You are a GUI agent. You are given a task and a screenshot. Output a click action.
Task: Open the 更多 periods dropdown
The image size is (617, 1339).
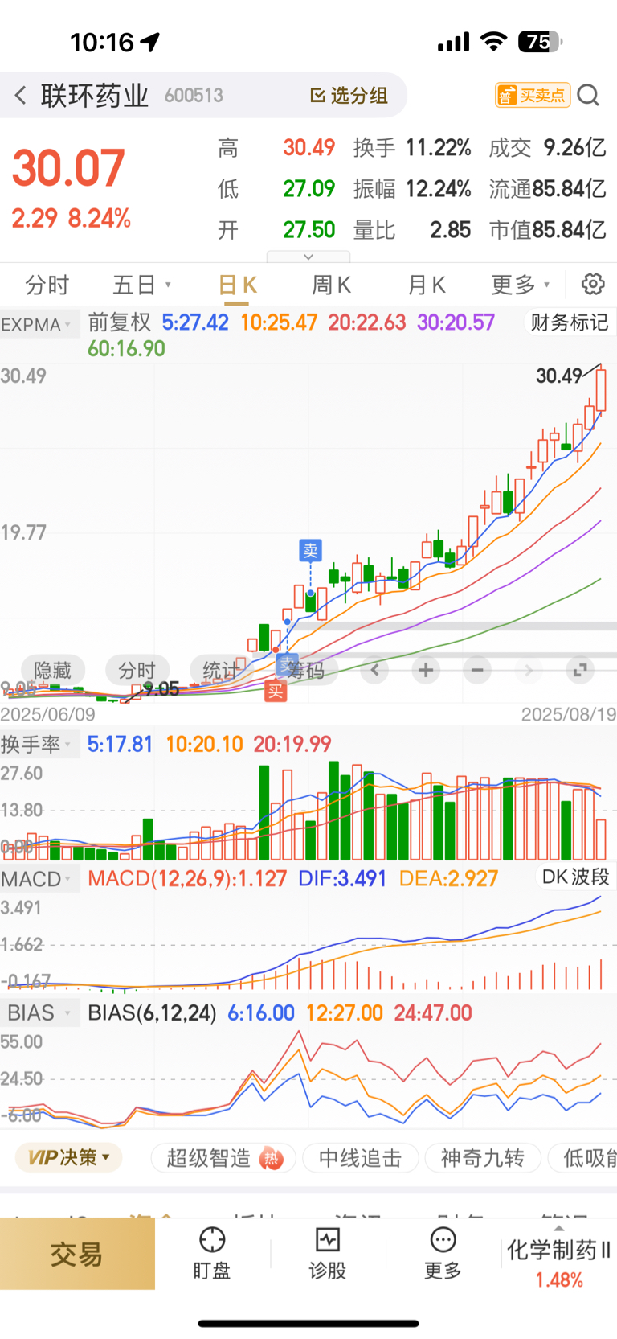(521, 285)
